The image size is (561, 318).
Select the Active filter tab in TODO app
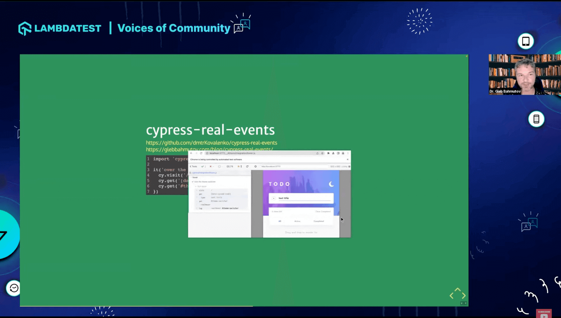[x=297, y=221]
